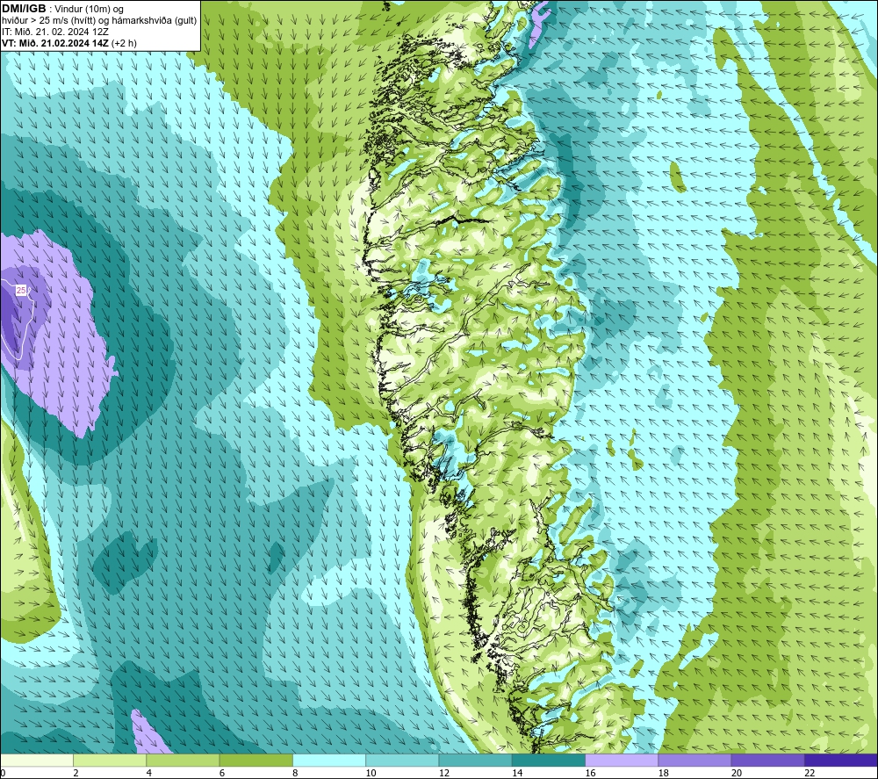Select the violet 20–22 legend swatch
The image size is (878, 779).
point(768,760)
